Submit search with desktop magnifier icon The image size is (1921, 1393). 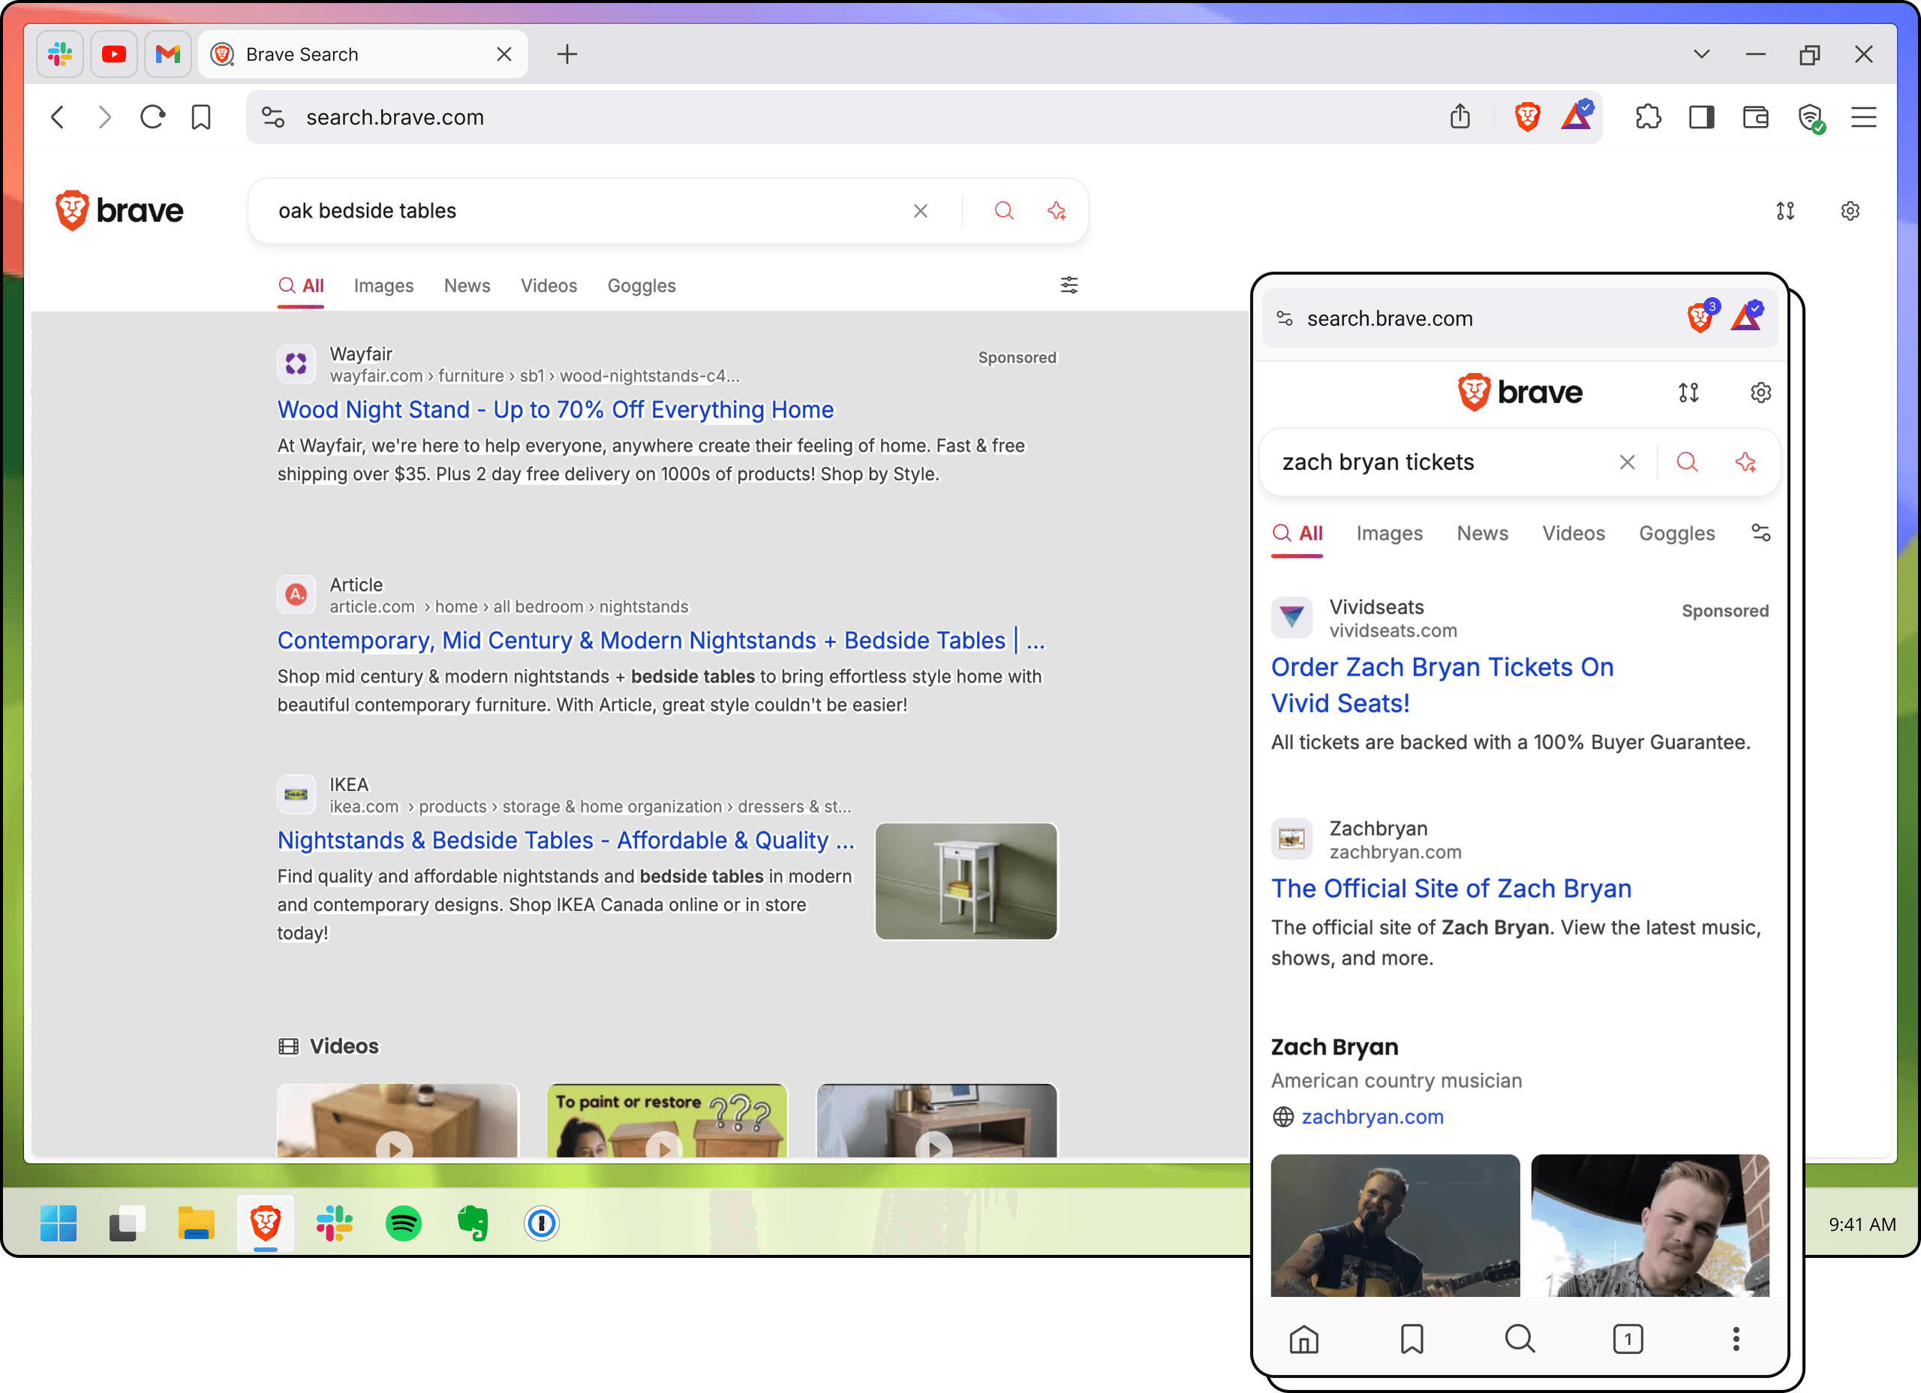[x=1005, y=211]
